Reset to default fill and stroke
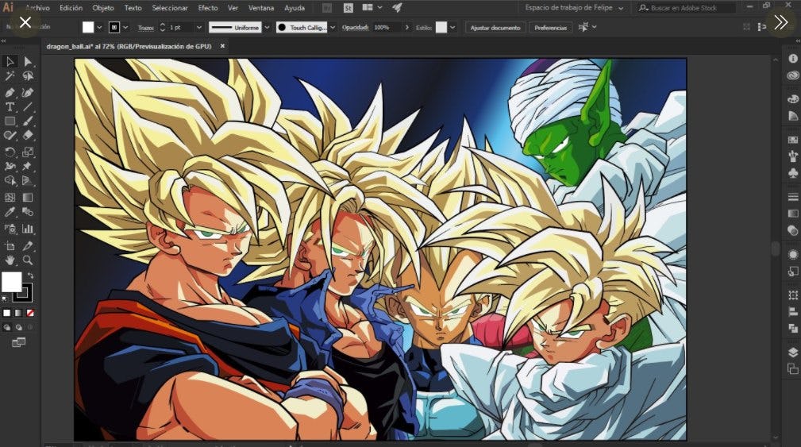 click(x=5, y=299)
